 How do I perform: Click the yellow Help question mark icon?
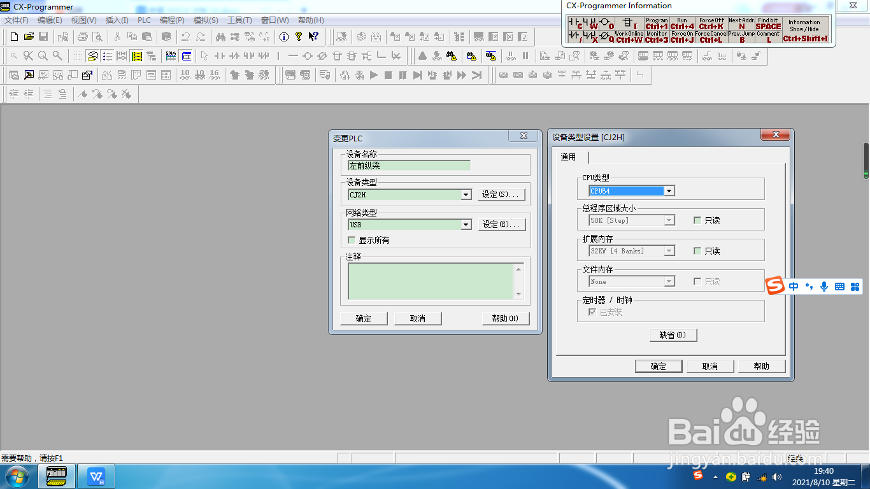[299, 36]
